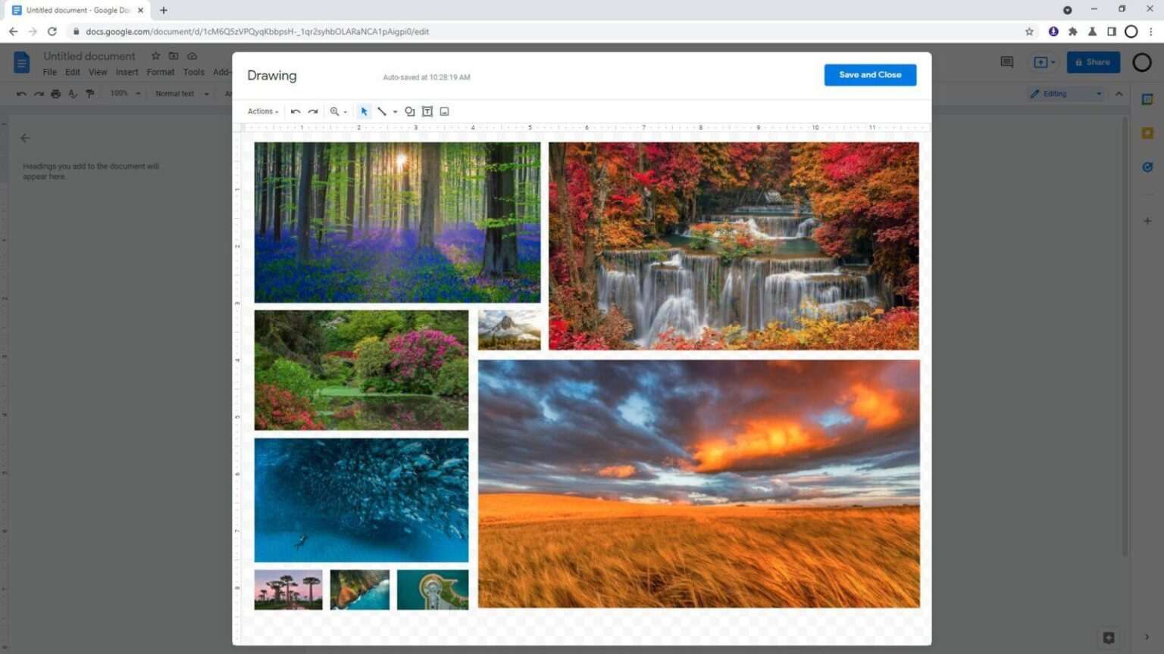Select the arrow selection tool
Viewport: 1164px width, 654px height.
364,111
